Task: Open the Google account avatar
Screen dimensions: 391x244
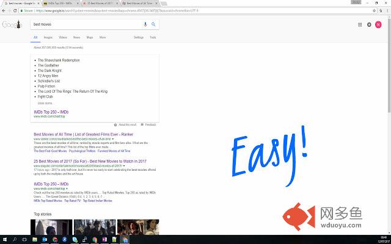Action: [379, 24]
